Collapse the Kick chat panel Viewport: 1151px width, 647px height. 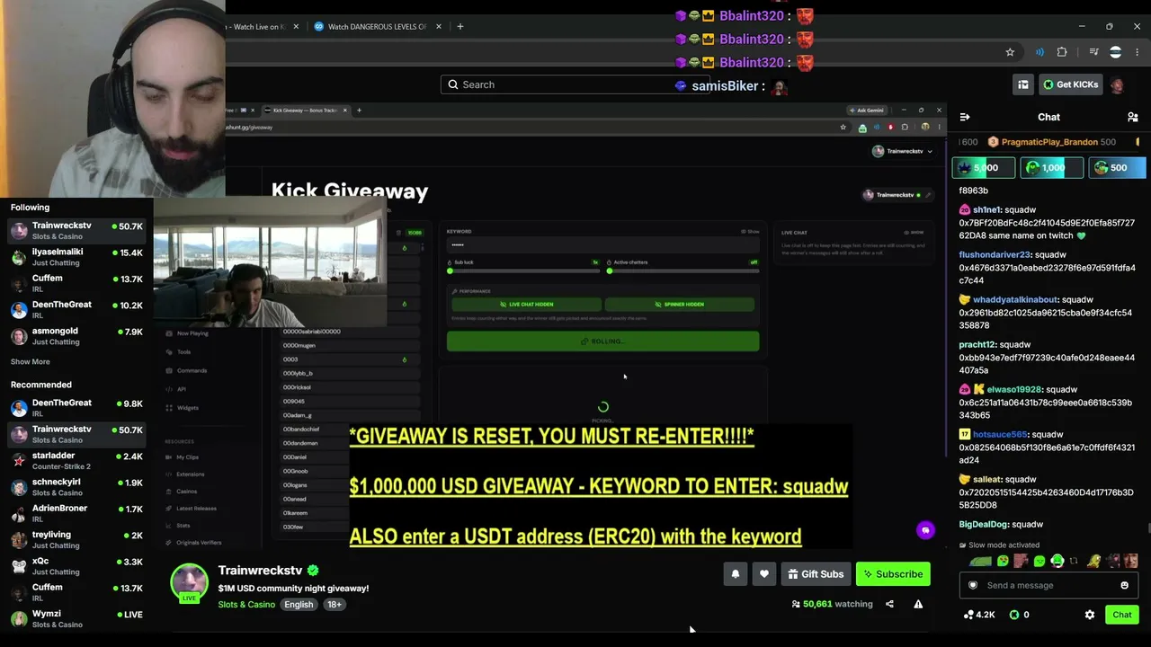point(965,117)
